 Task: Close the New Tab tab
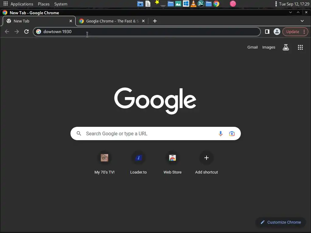pyautogui.click(x=70, y=21)
